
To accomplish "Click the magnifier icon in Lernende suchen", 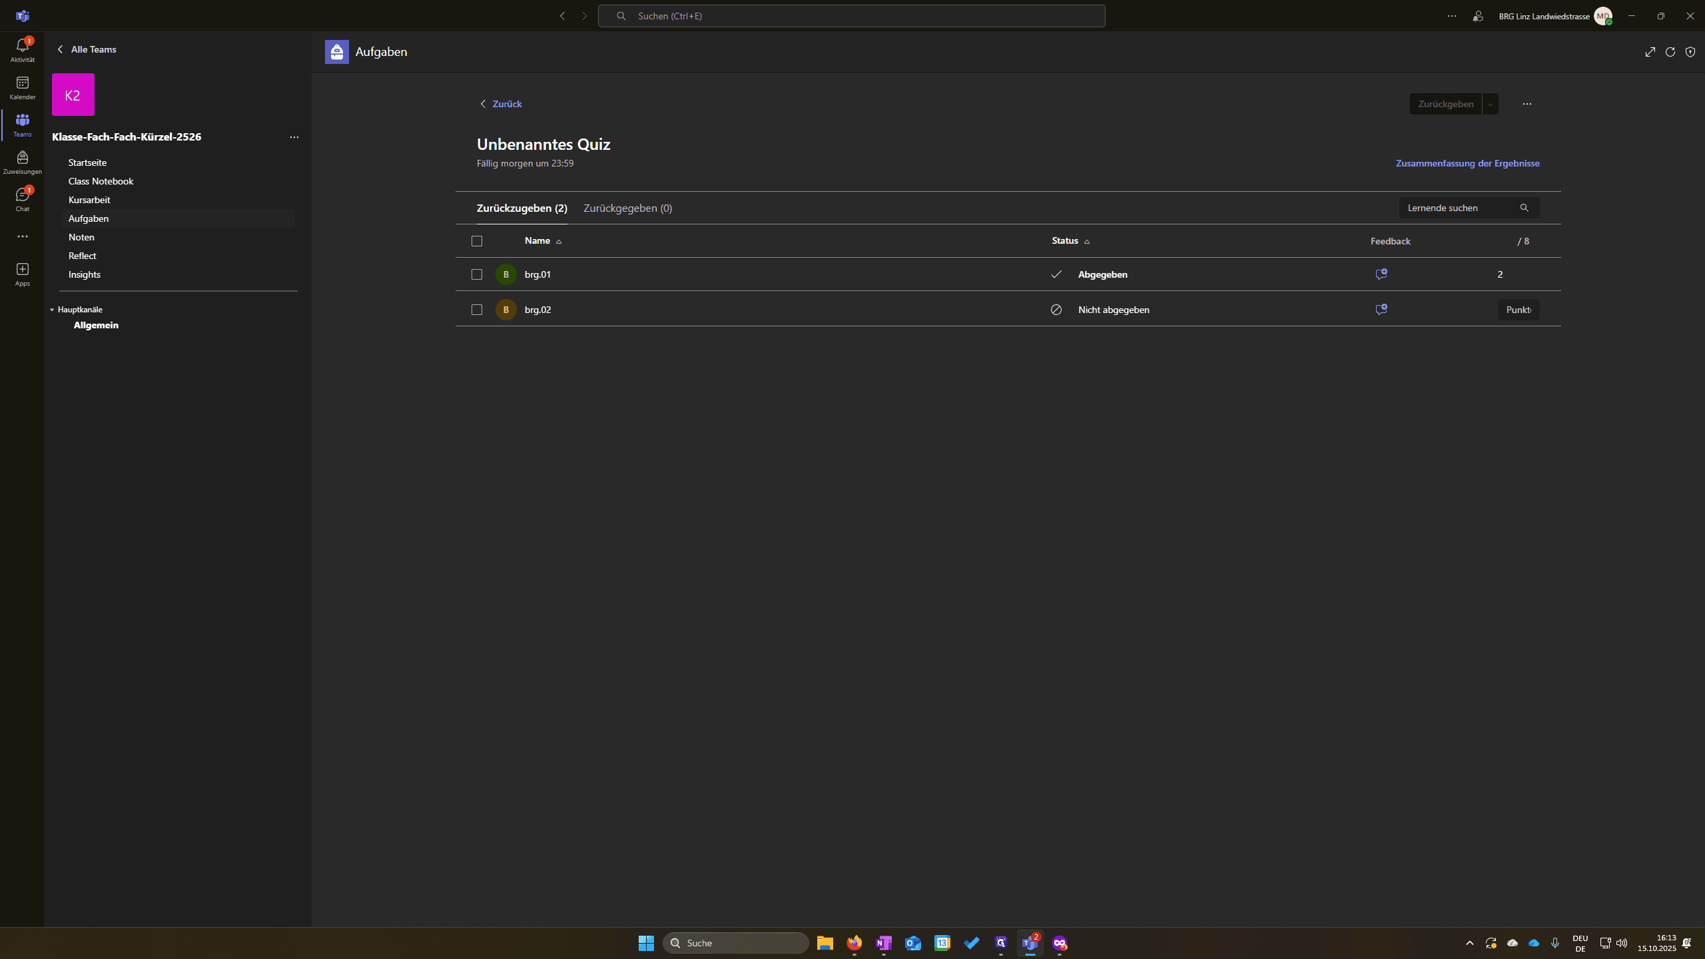I will (x=1525, y=208).
